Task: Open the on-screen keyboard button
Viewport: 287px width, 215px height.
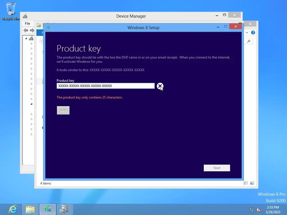Action: click(63, 110)
